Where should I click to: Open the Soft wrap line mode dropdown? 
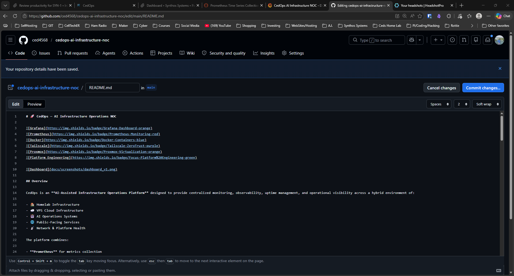tap(487, 104)
